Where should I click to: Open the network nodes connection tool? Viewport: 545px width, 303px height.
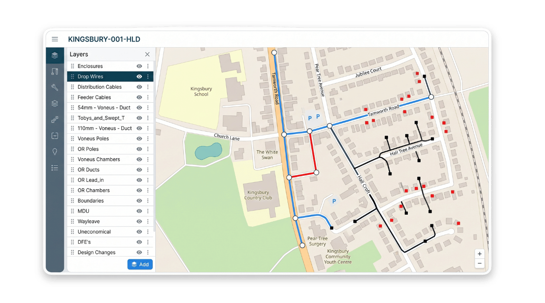55,119
